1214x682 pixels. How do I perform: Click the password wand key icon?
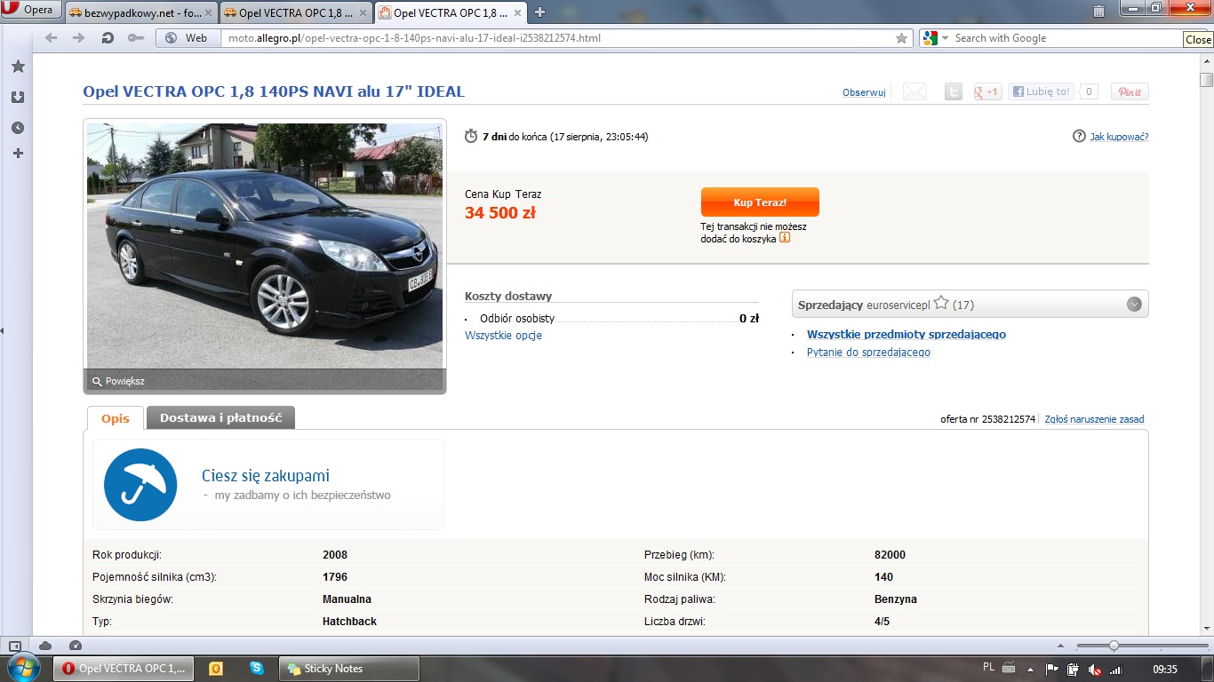pyautogui.click(x=135, y=38)
